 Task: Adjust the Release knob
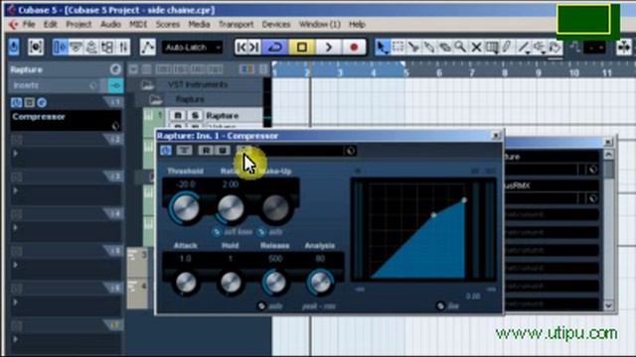point(275,282)
